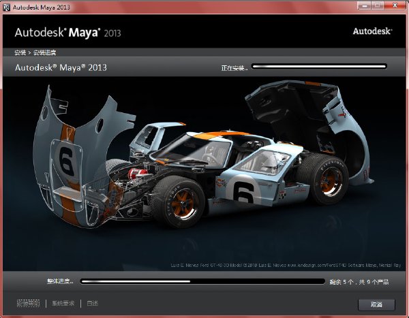
Task: Click the Autodesk logo at top right
Action: click(x=372, y=31)
